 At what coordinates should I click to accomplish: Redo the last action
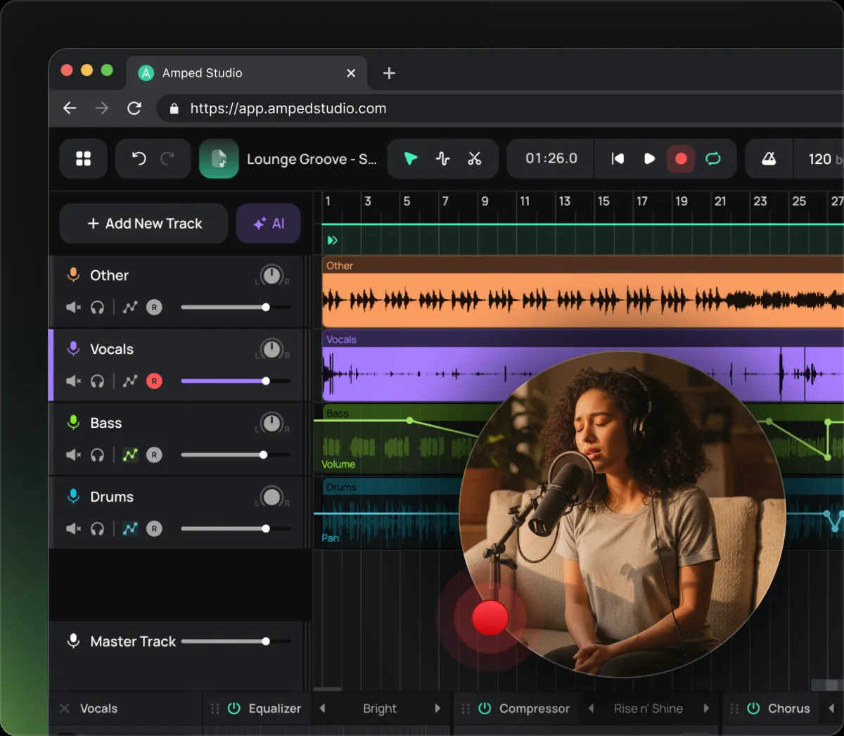pos(167,158)
